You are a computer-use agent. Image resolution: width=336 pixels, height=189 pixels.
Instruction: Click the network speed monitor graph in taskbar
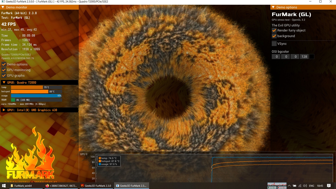pos(277,186)
